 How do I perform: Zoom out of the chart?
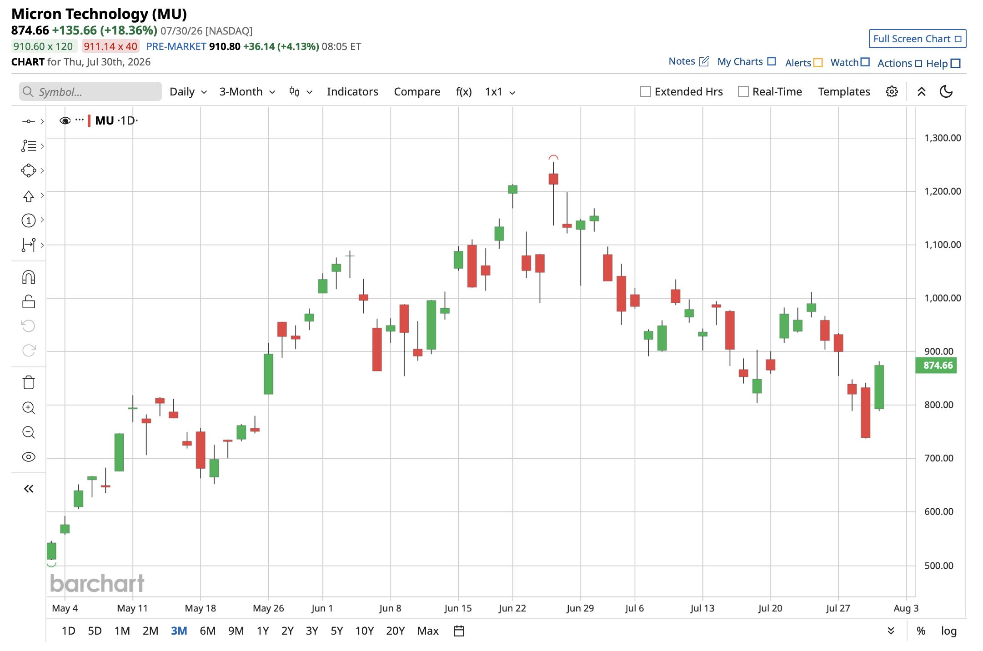pos(28,432)
